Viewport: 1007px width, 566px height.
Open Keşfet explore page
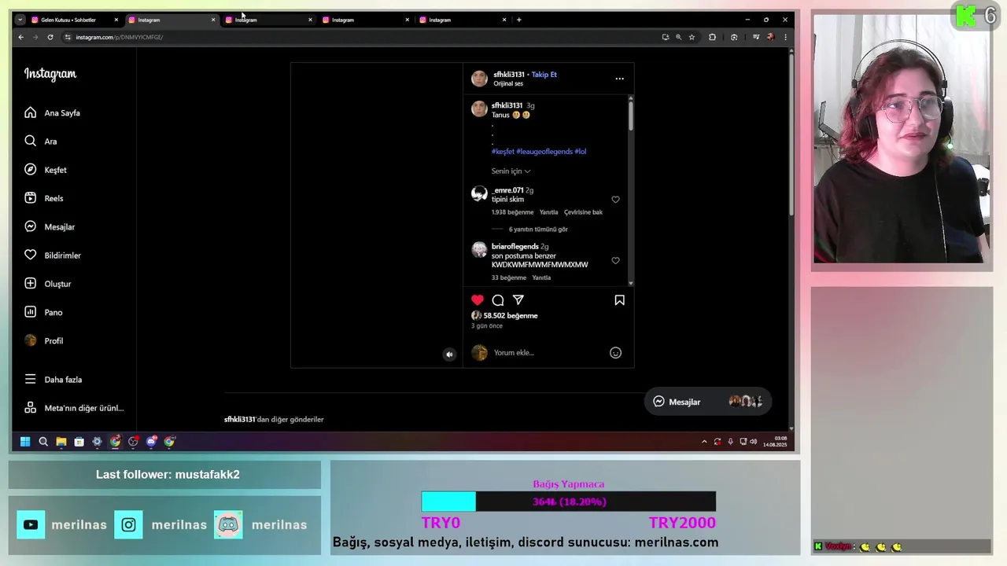[x=46, y=170]
